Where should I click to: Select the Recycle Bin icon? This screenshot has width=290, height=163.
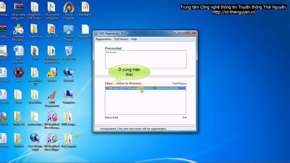pyautogui.click(x=68, y=53)
